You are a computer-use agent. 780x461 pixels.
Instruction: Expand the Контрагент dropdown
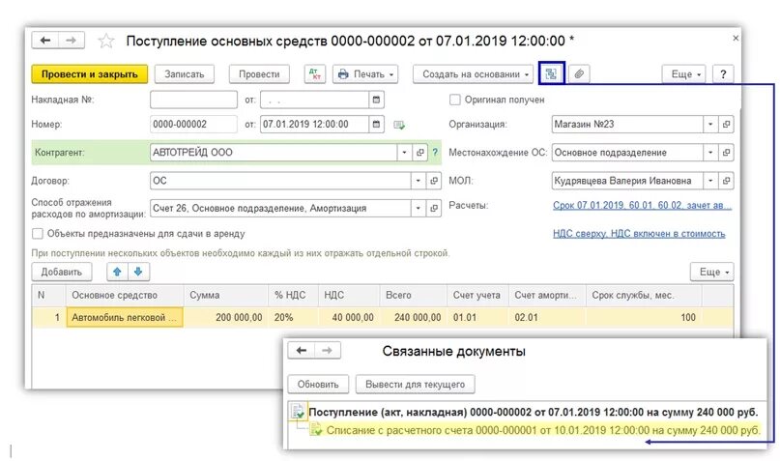click(x=404, y=153)
